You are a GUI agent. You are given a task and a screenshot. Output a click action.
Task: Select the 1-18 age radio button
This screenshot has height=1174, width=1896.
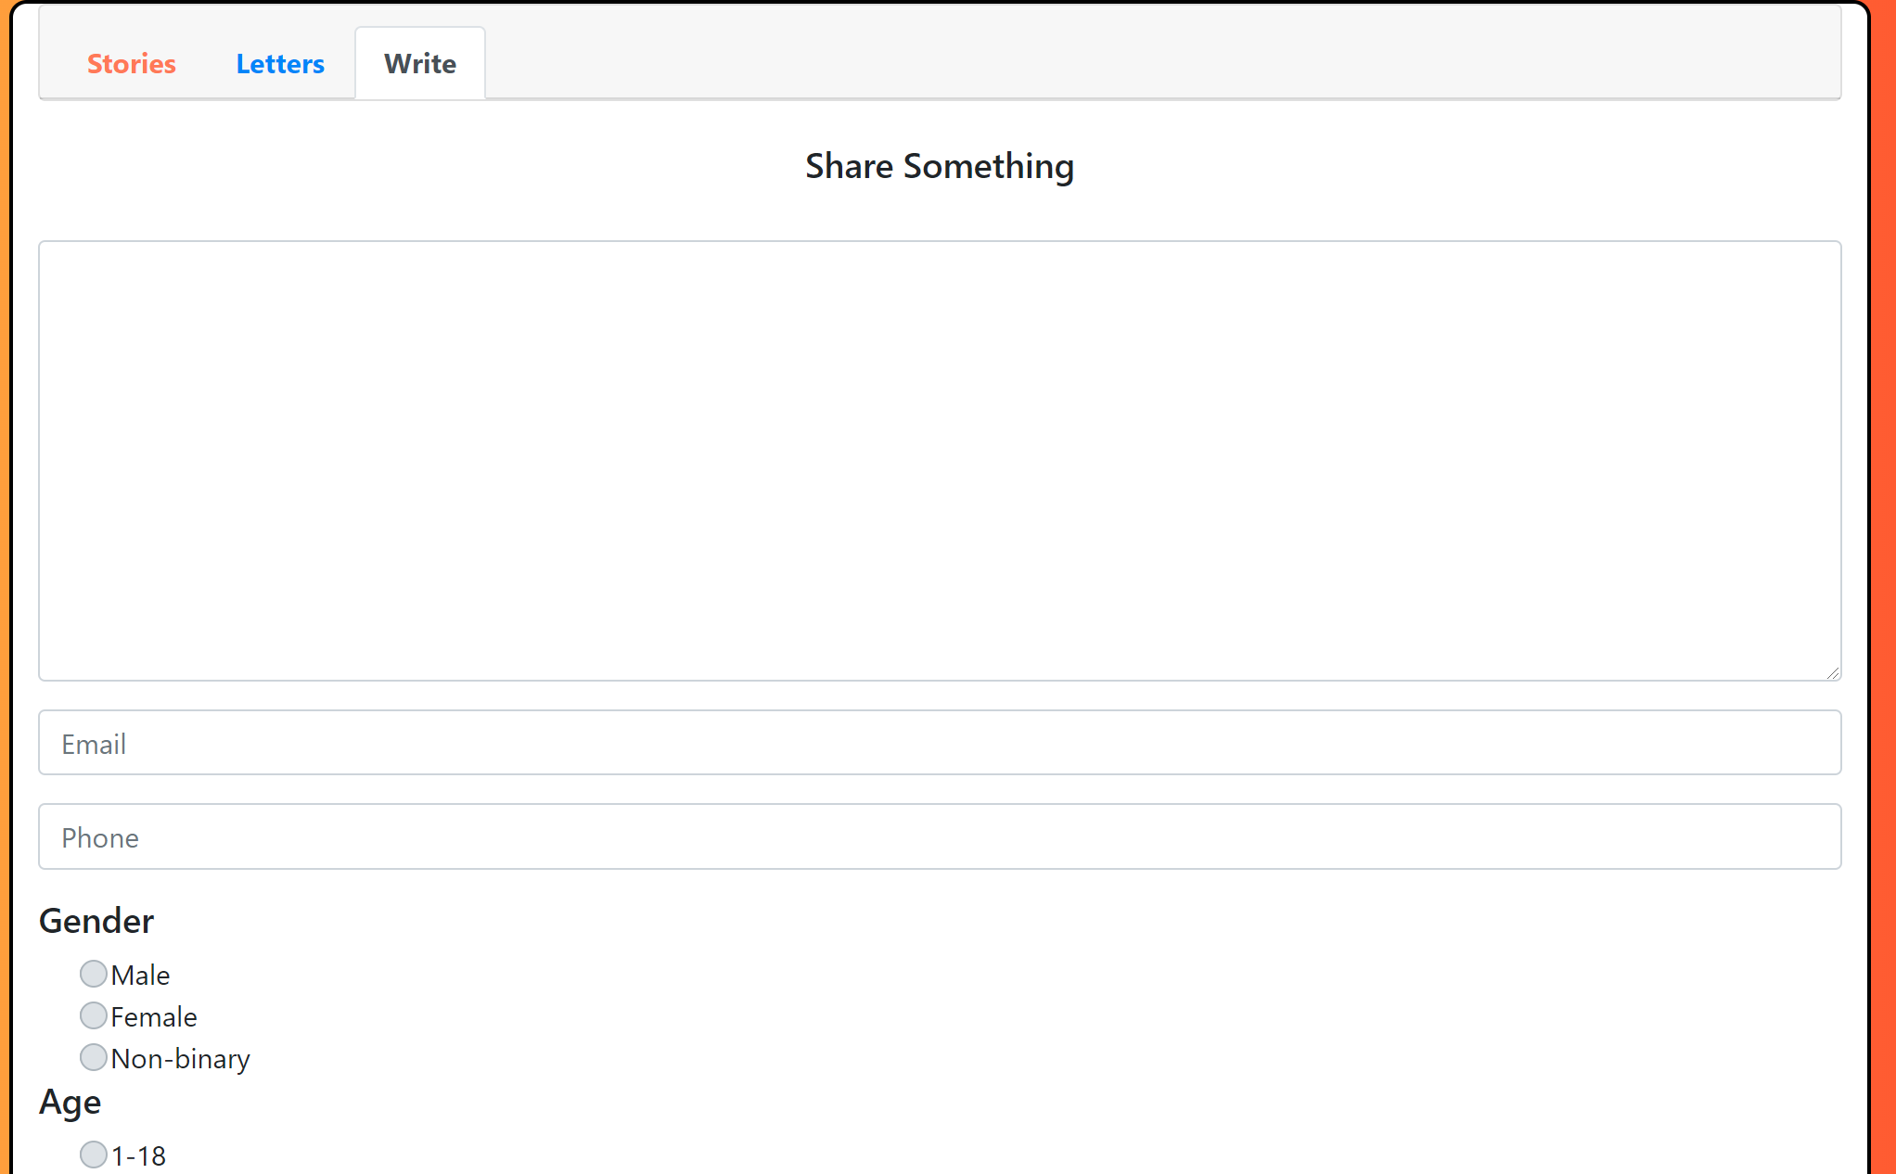pyautogui.click(x=93, y=1155)
